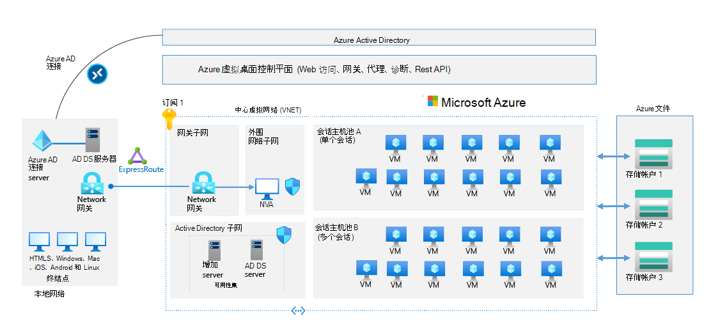Click first VM in top row of 会话主机池 A
The width and height of the screenshot is (711, 335).
pos(396,144)
